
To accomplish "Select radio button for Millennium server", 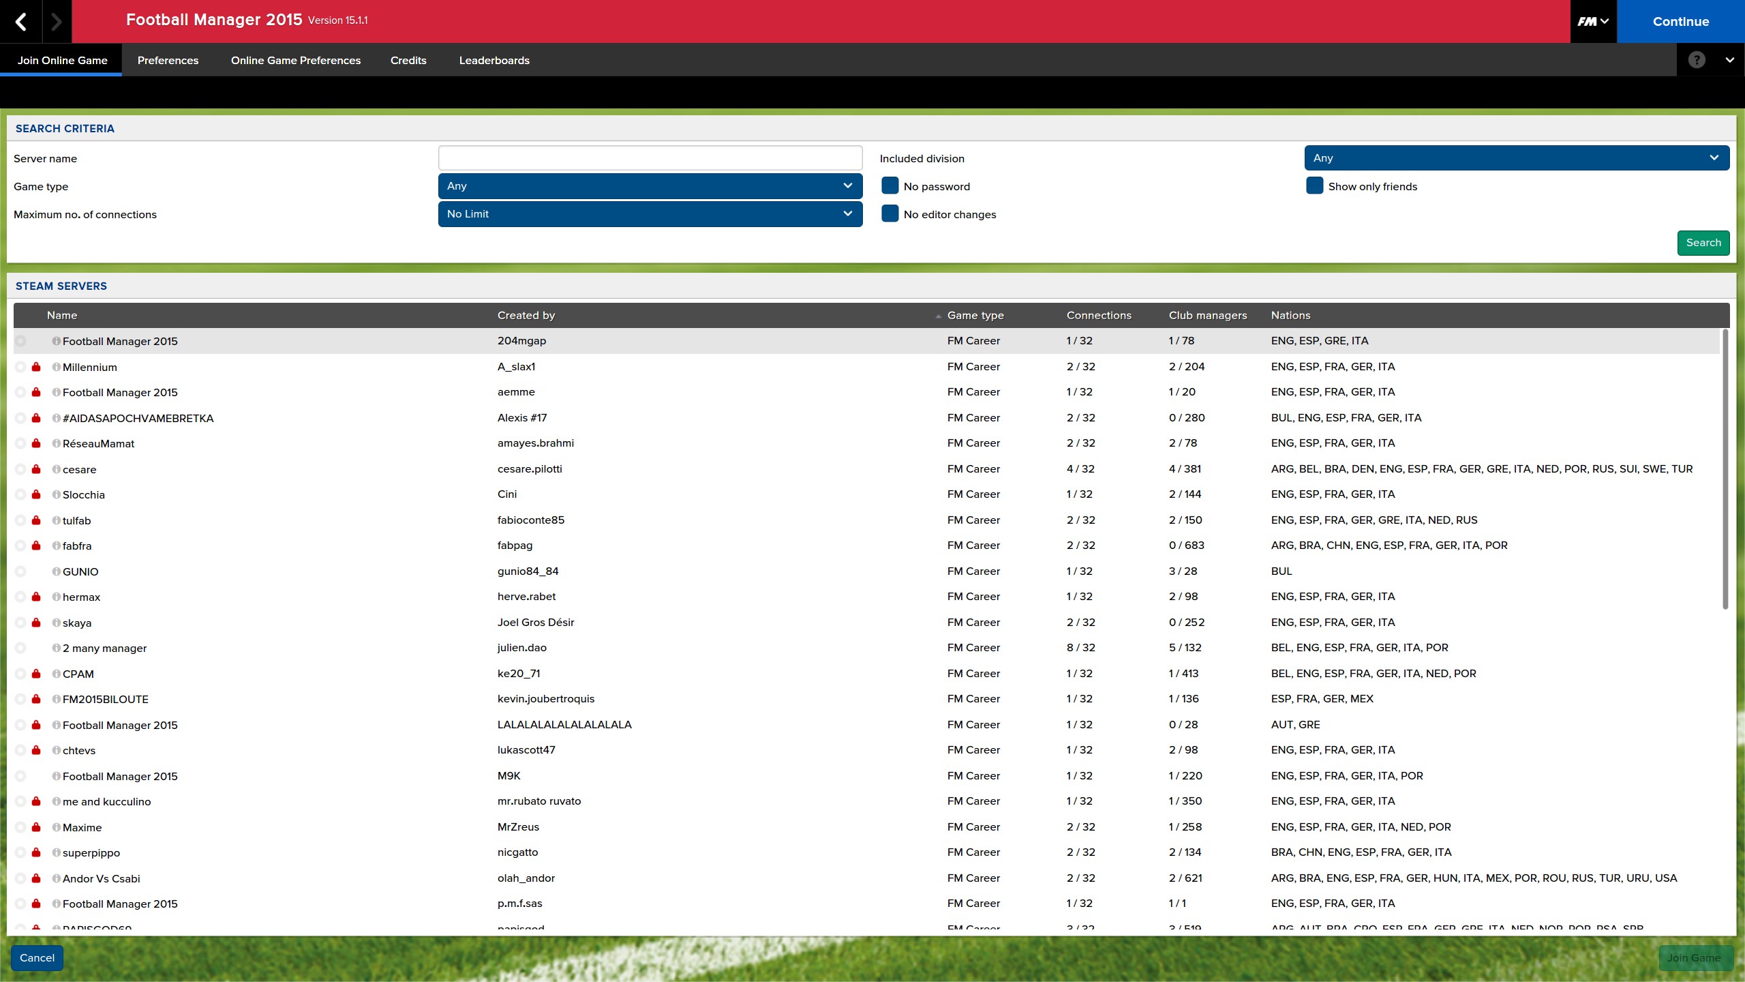I will pyautogui.click(x=20, y=367).
